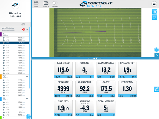
Task: Click the help icon in sessions sidebar
Action: (x=28, y=116)
